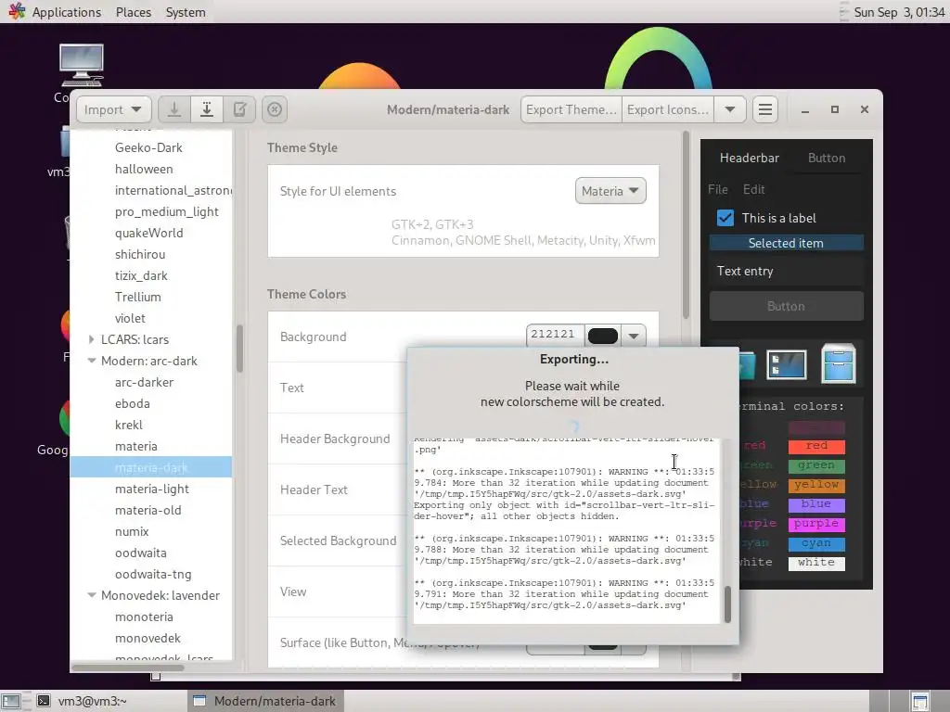Select the Trellium theme

pyautogui.click(x=137, y=297)
